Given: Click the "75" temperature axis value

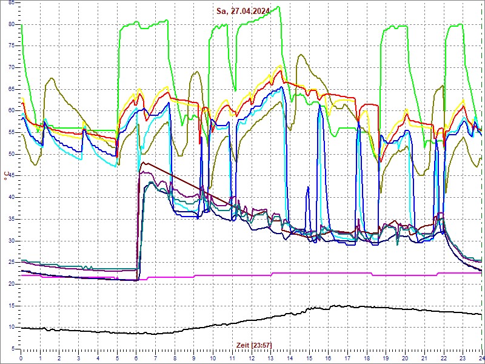Looking at the screenshot, I should 11,46.
